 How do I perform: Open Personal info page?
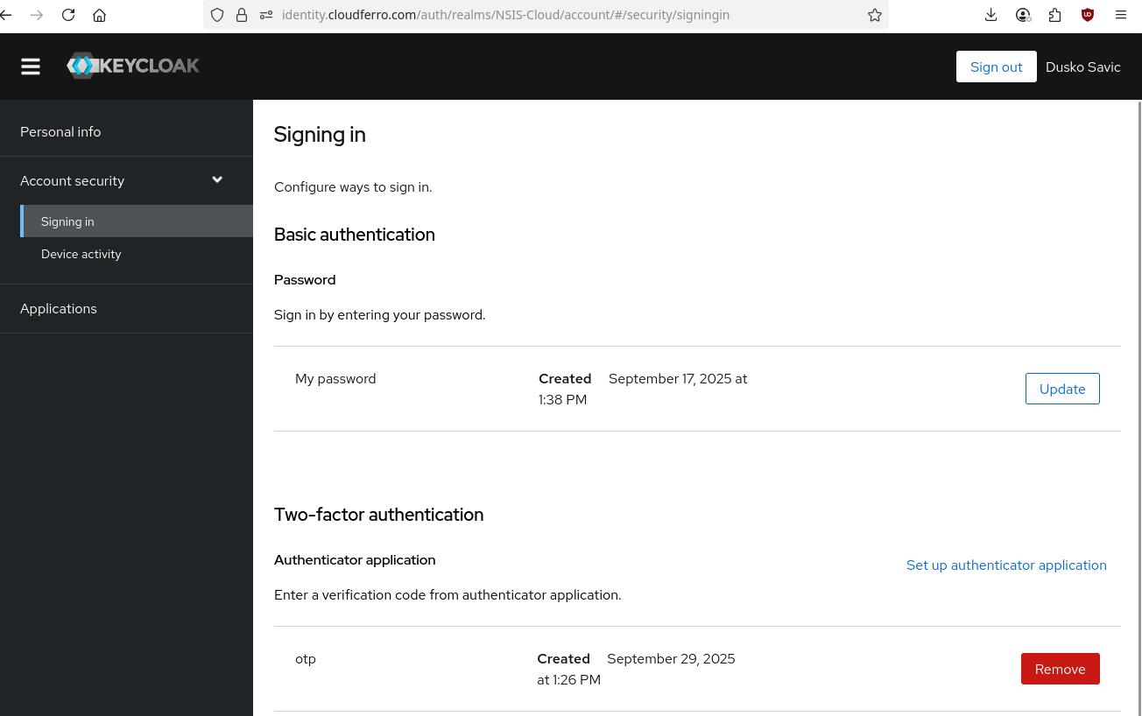[x=60, y=132]
